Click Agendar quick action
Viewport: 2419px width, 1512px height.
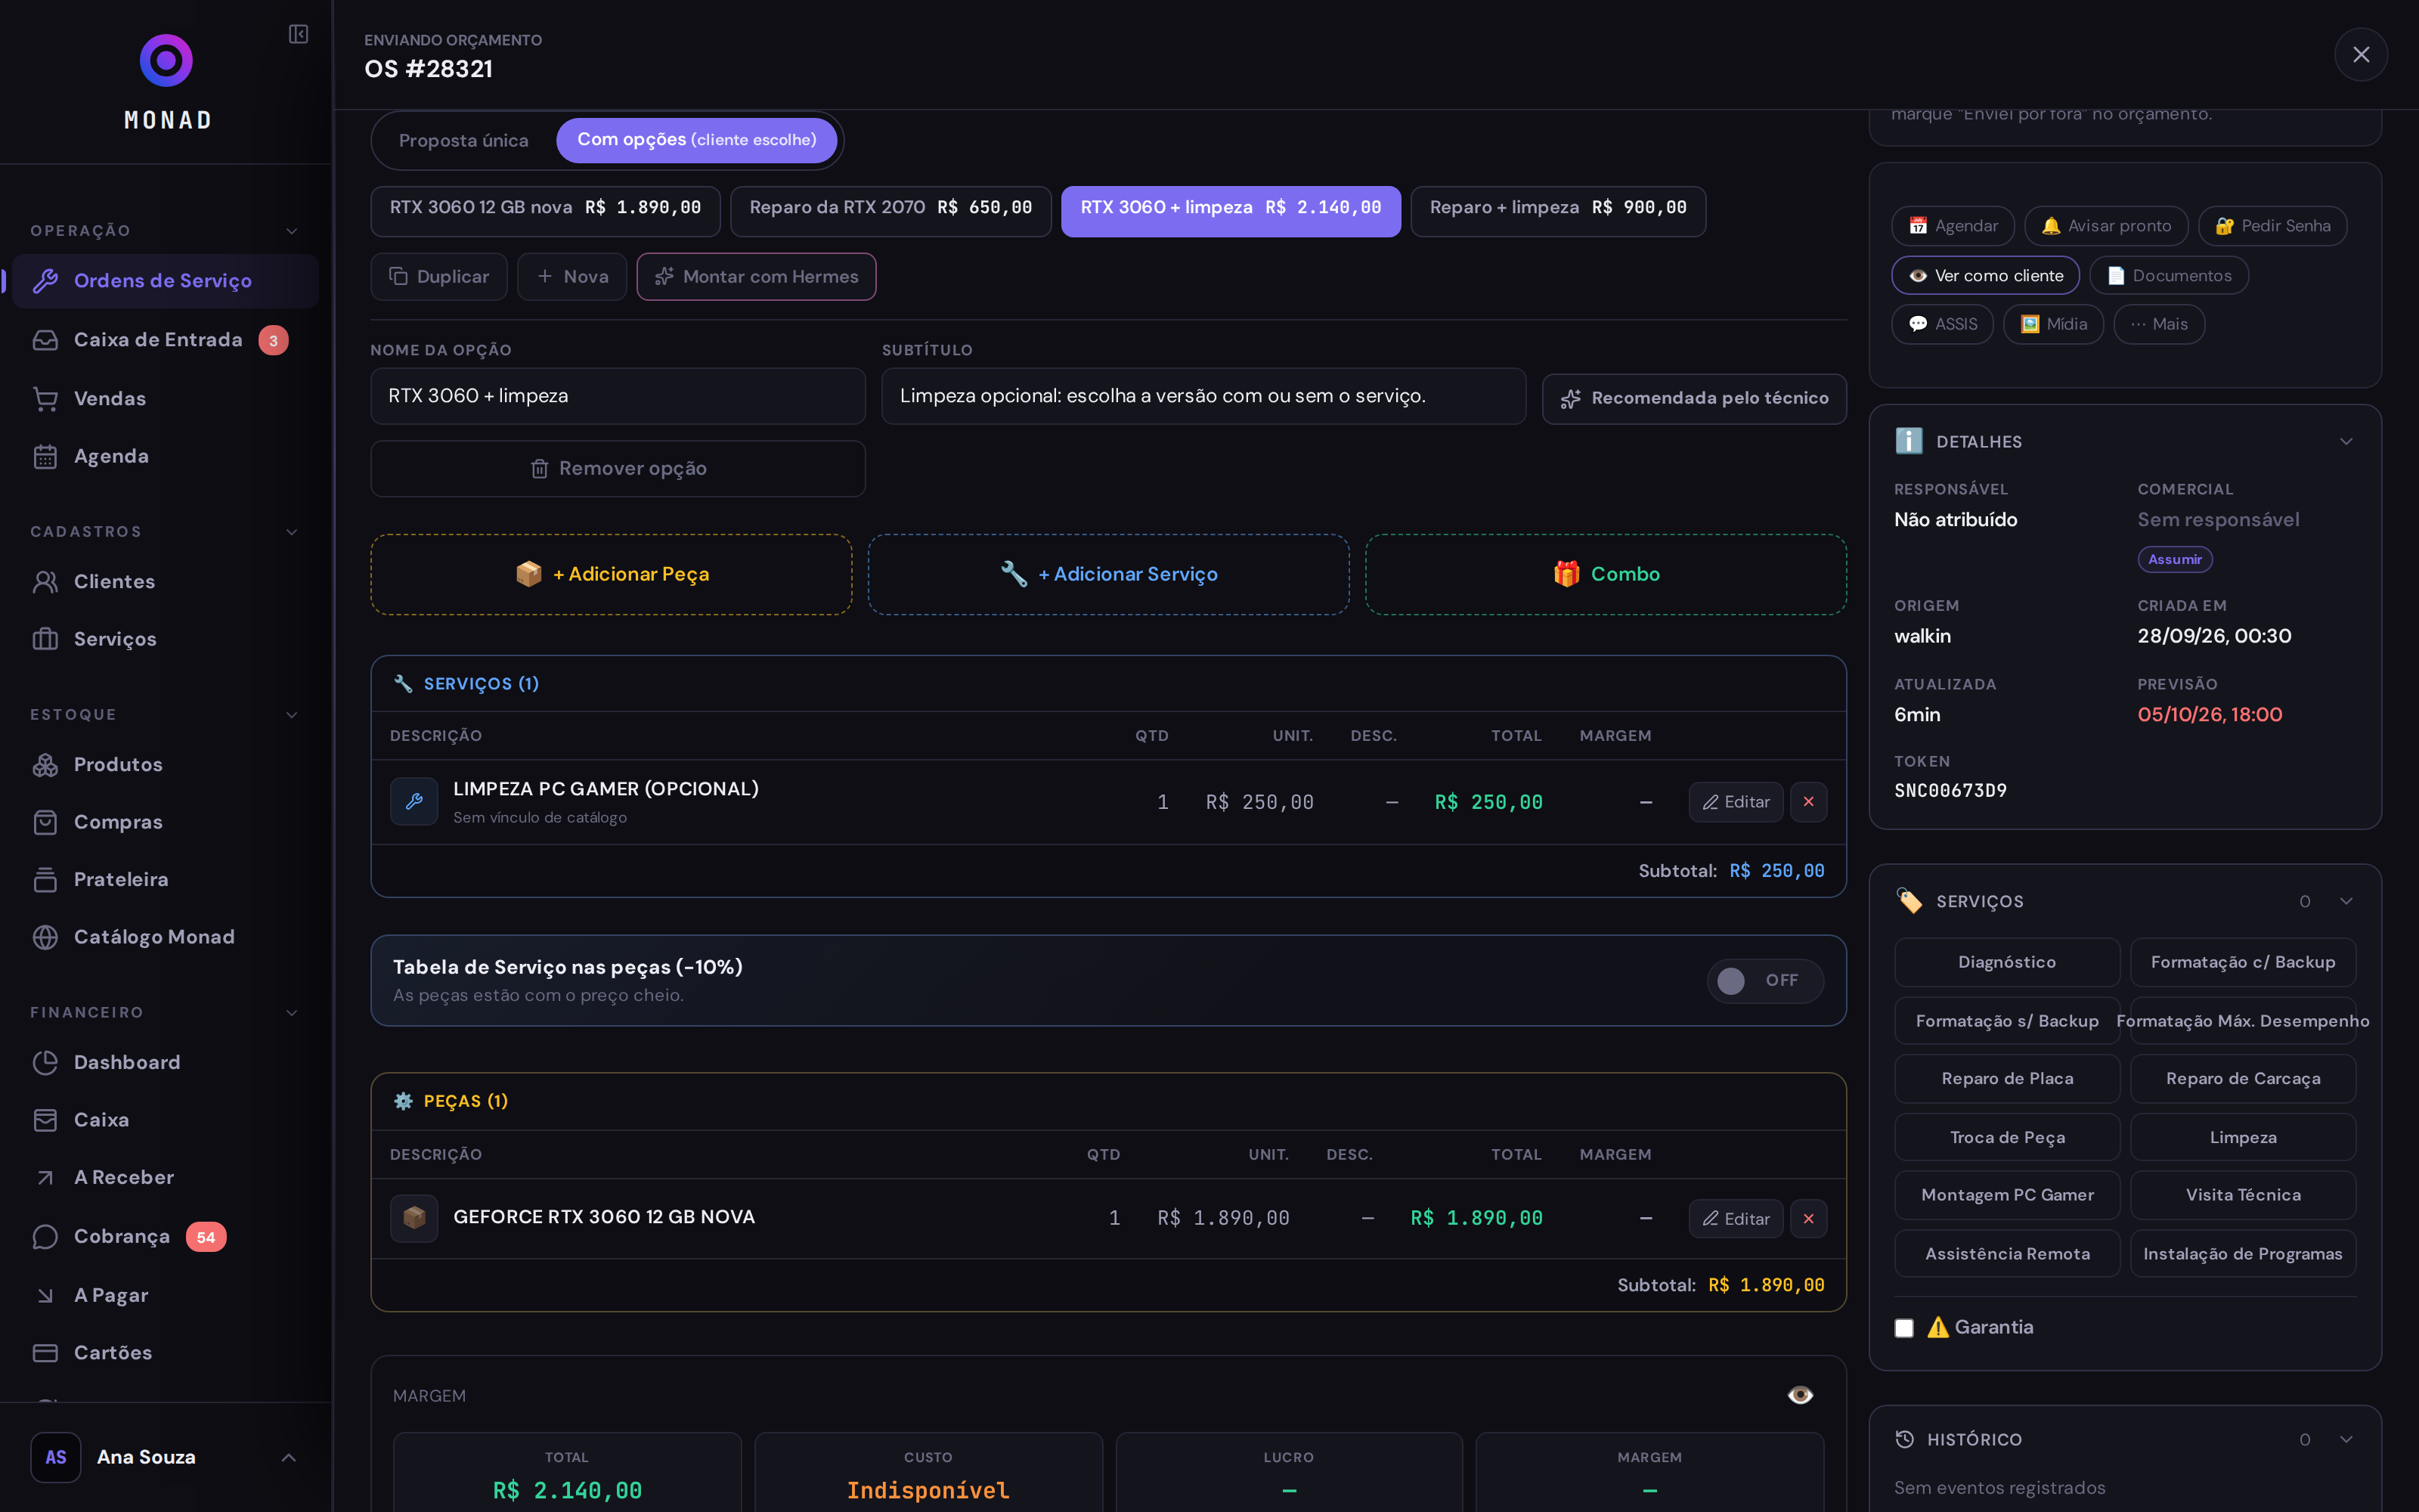point(1952,226)
